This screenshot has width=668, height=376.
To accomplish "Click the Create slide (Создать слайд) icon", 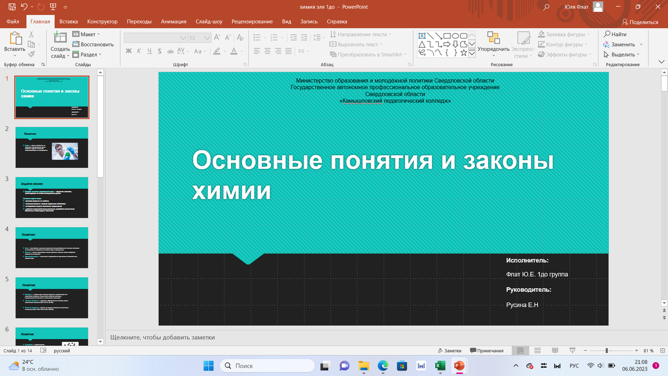I will pos(60,38).
